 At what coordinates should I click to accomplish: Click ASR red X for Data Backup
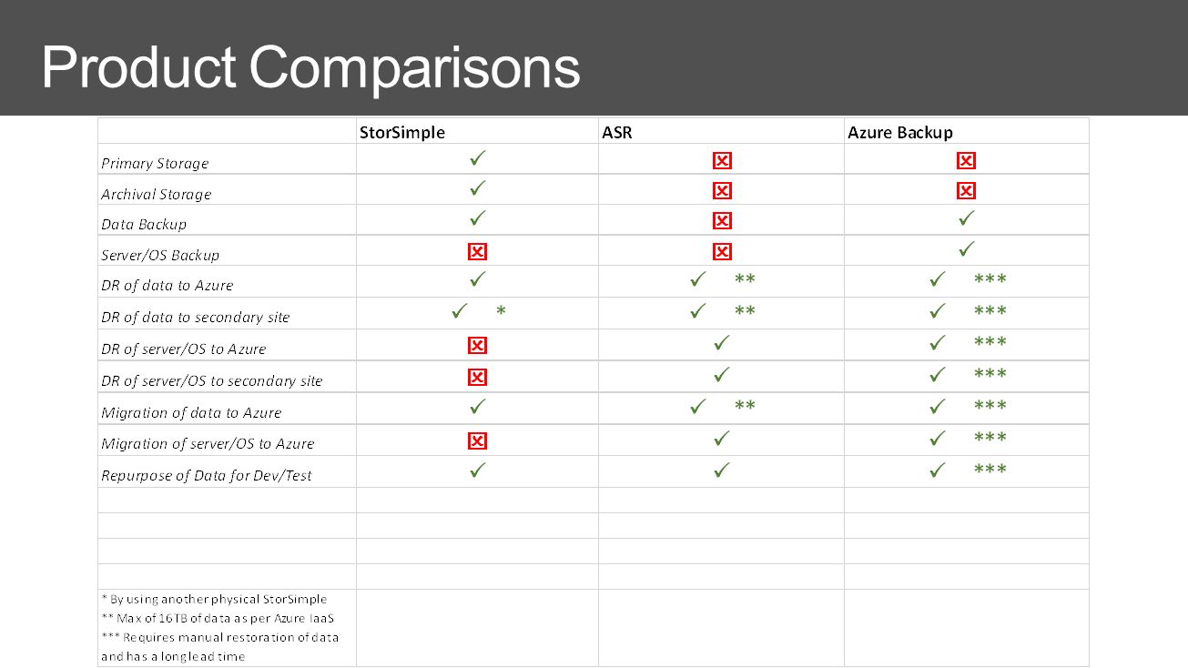pos(721,221)
